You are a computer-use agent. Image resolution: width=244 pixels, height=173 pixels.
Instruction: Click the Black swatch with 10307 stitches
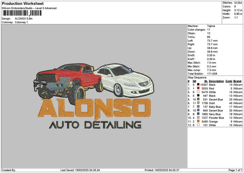[x=198, y=84]
